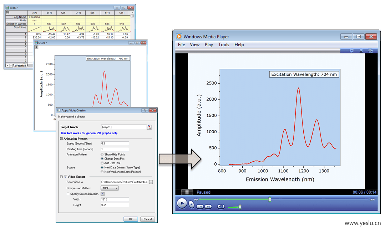The height and width of the screenshot is (230, 385).
Task: Click Book1 workbook title icon
Action: 7,7
